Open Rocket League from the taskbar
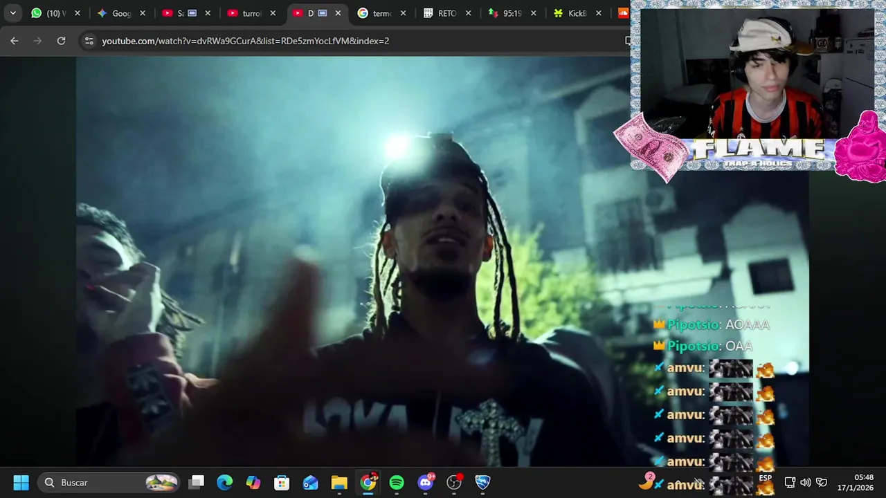This screenshot has height=498, width=886. pos(482,482)
